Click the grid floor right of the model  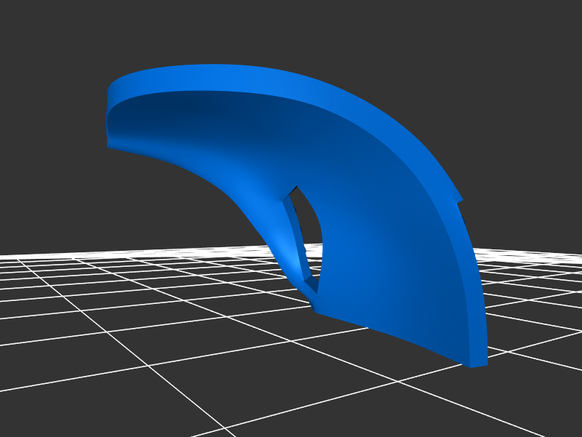(x=531, y=305)
